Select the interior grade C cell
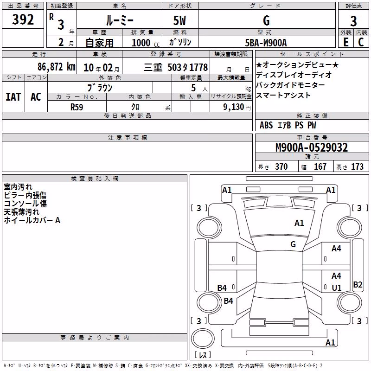 click(x=361, y=42)
